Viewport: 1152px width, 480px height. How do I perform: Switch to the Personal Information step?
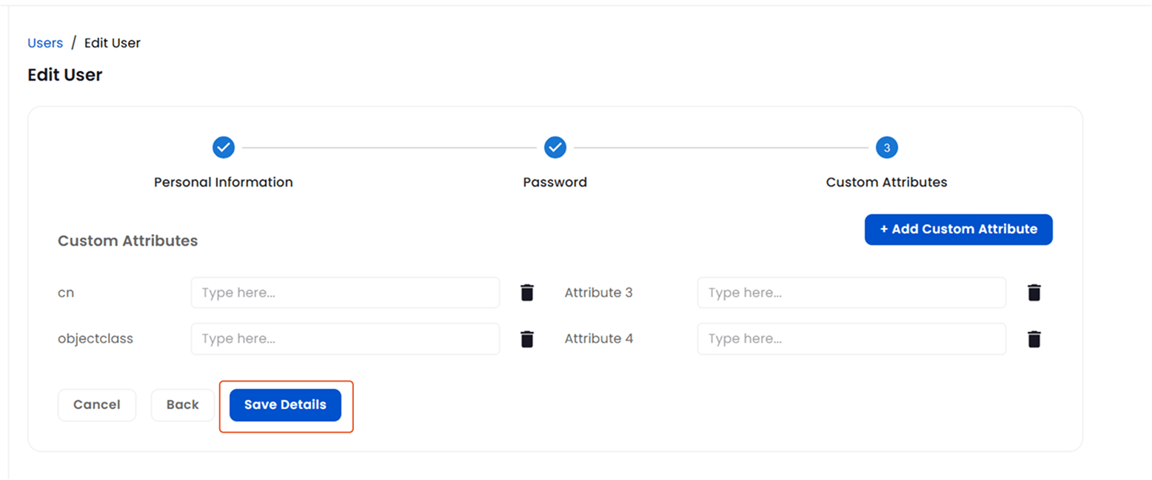pos(223,181)
